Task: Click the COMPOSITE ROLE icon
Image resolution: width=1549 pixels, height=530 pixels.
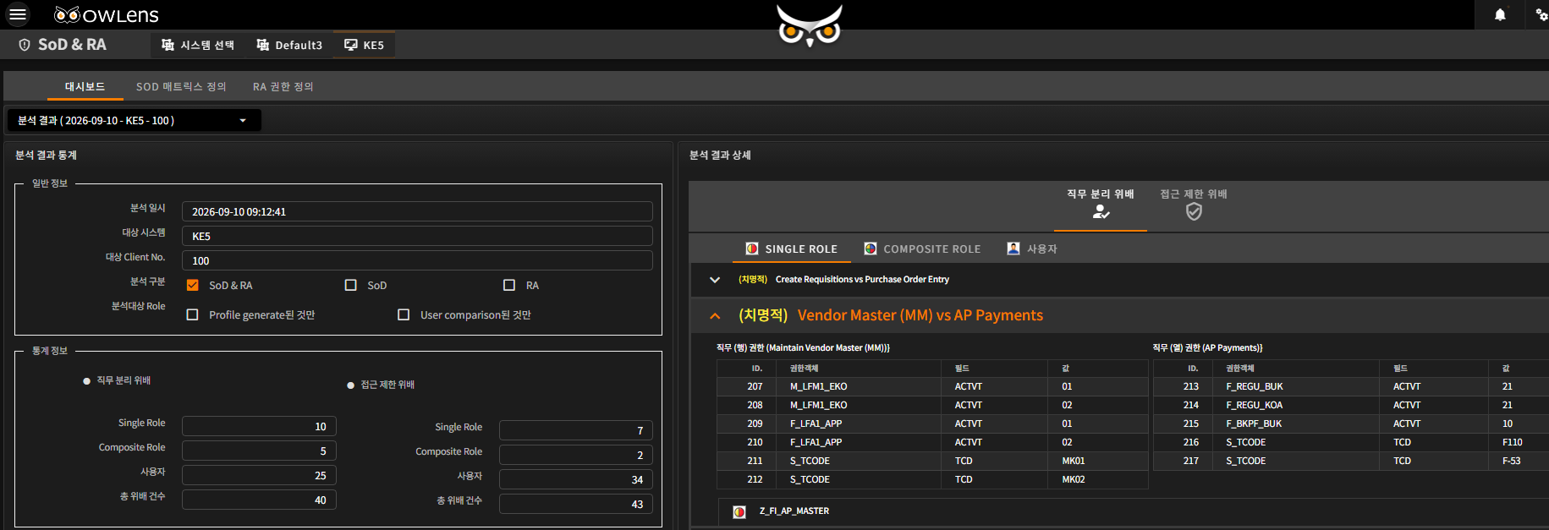Action: [x=870, y=249]
